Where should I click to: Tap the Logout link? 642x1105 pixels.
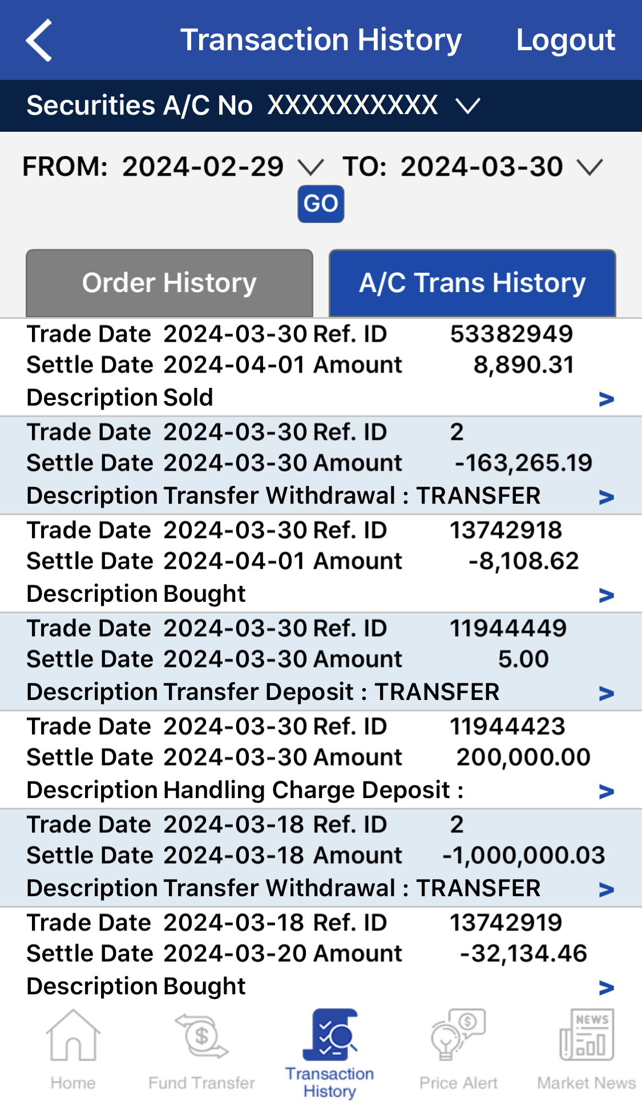tap(566, 40)
